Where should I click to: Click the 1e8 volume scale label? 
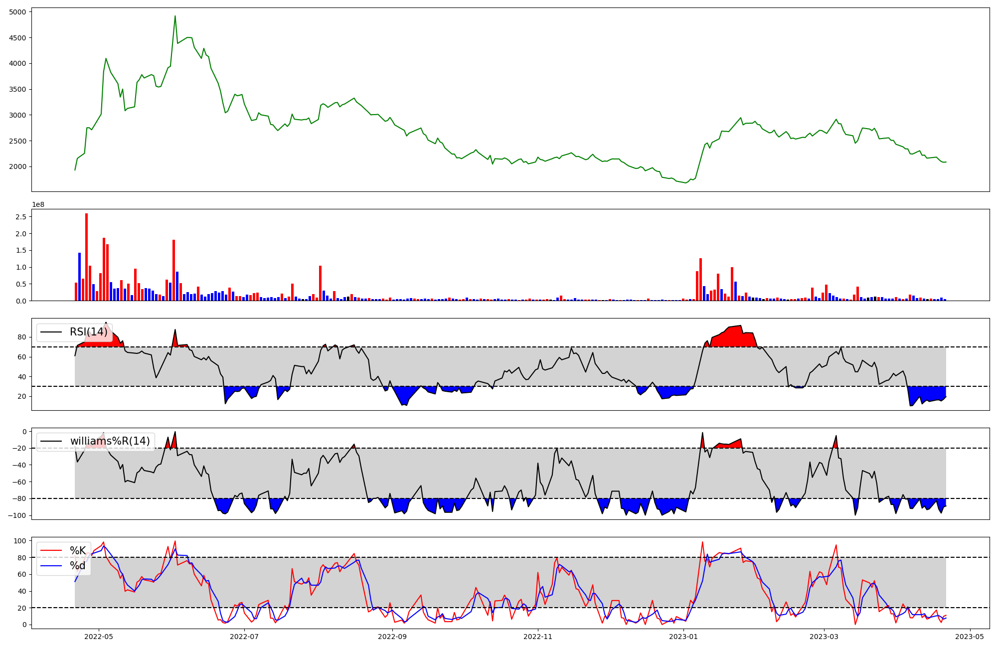(38, 204)
